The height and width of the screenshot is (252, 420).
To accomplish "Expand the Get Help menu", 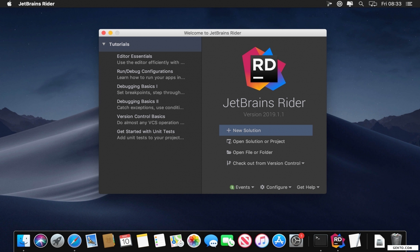I will click(x=308, y=187).
